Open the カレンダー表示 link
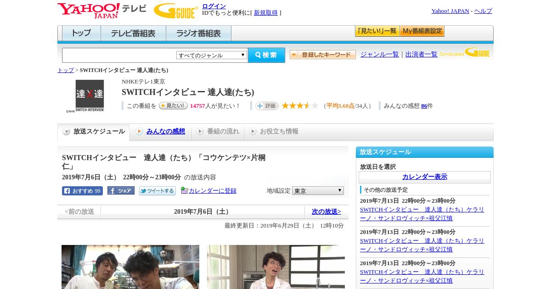 pyautogui.click(x=425, y=177)
